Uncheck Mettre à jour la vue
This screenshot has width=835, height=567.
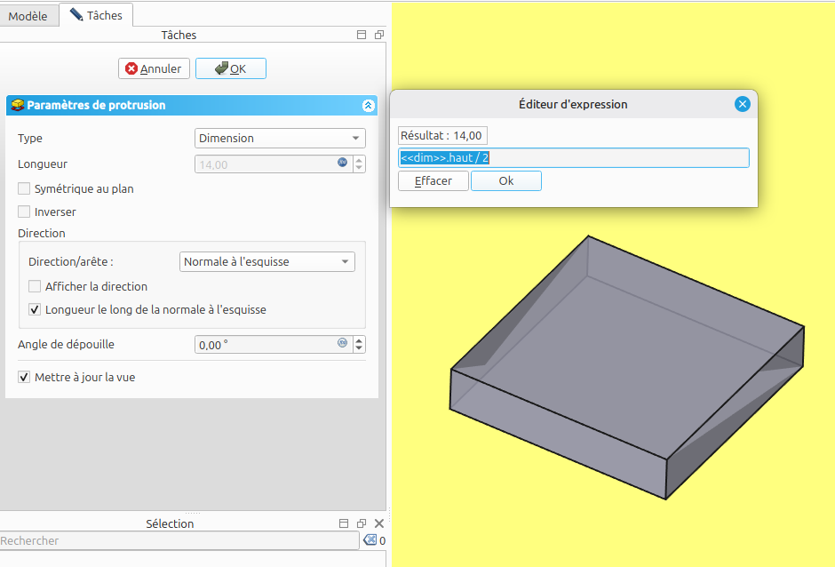[x=24, y=378]
